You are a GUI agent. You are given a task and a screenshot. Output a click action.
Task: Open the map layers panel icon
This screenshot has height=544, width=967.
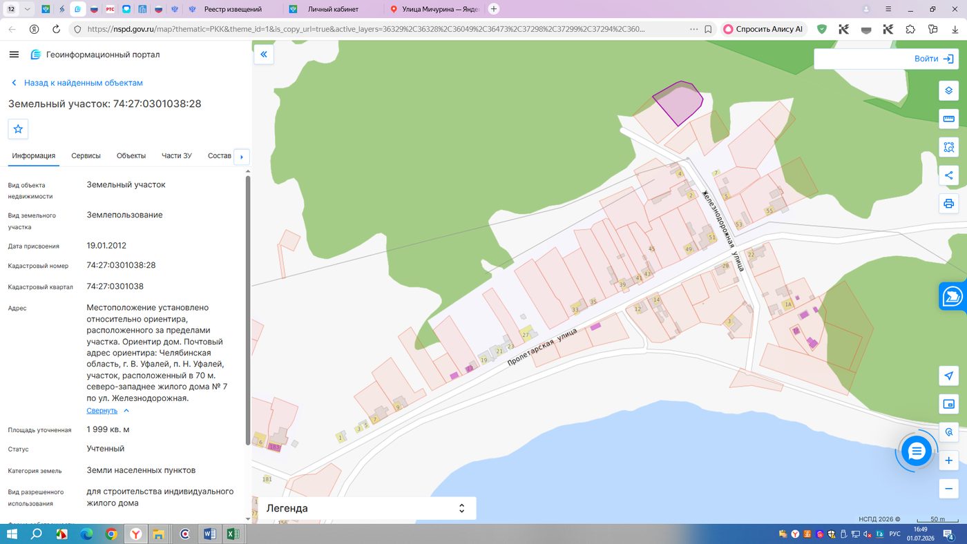(948, 90)
